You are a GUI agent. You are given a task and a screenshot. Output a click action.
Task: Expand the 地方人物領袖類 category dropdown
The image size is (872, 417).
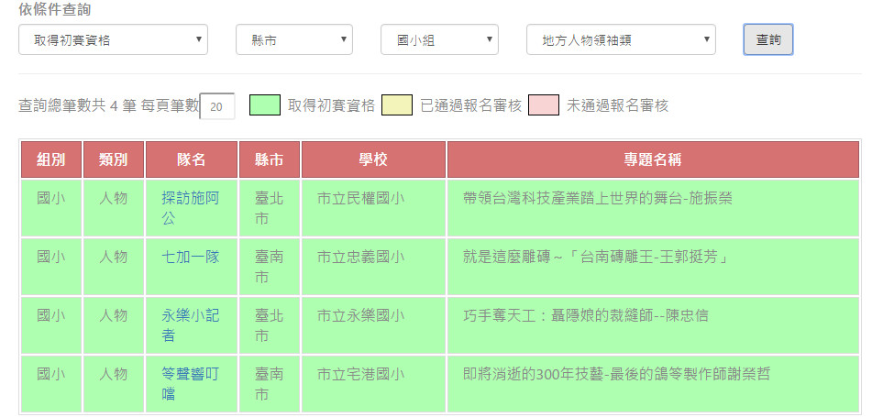point(620,40)
